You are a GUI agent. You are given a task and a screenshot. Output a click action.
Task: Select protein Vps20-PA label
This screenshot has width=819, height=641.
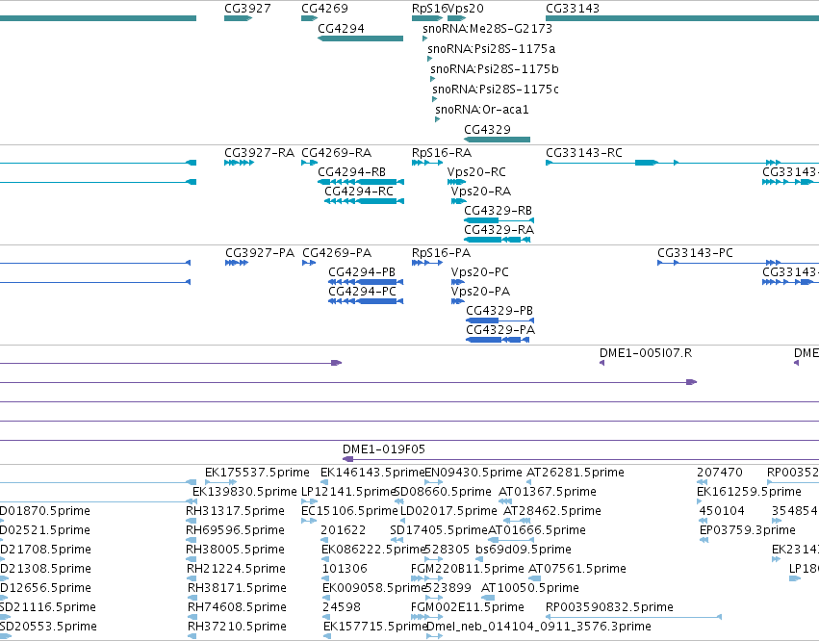click(x=480, y=292)
